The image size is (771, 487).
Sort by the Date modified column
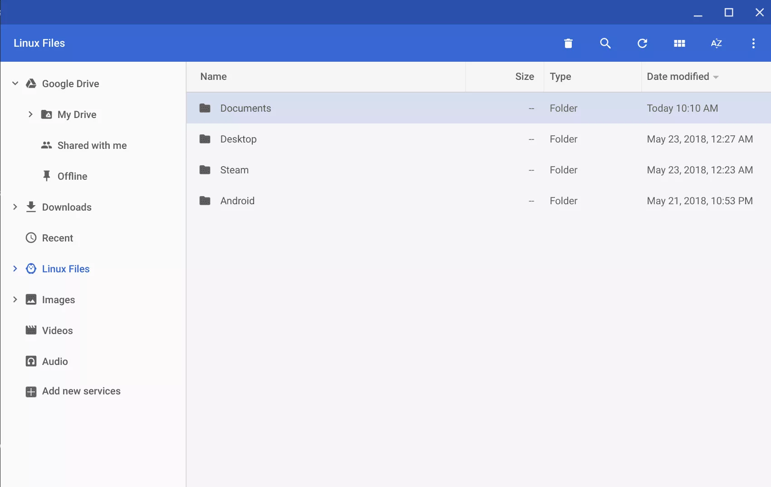tap(678, 77)
